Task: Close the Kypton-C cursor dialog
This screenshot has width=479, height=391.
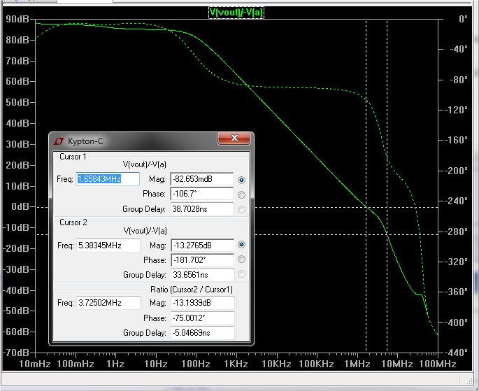Action: (x=234, y=138)
